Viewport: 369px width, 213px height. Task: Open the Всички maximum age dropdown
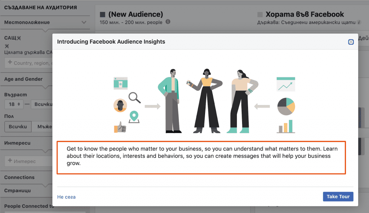(43, 104)
